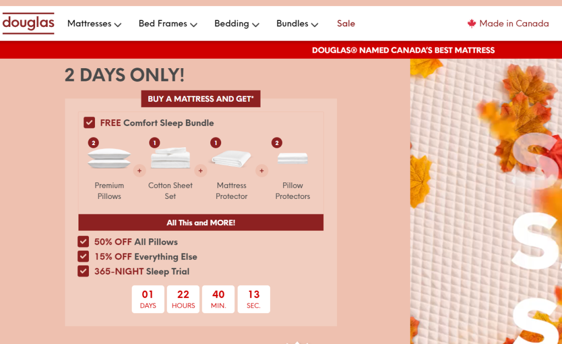This screenshot has width=562, height=344.
Task: Click the All This and MORE banner
Action: click(201, 223)
